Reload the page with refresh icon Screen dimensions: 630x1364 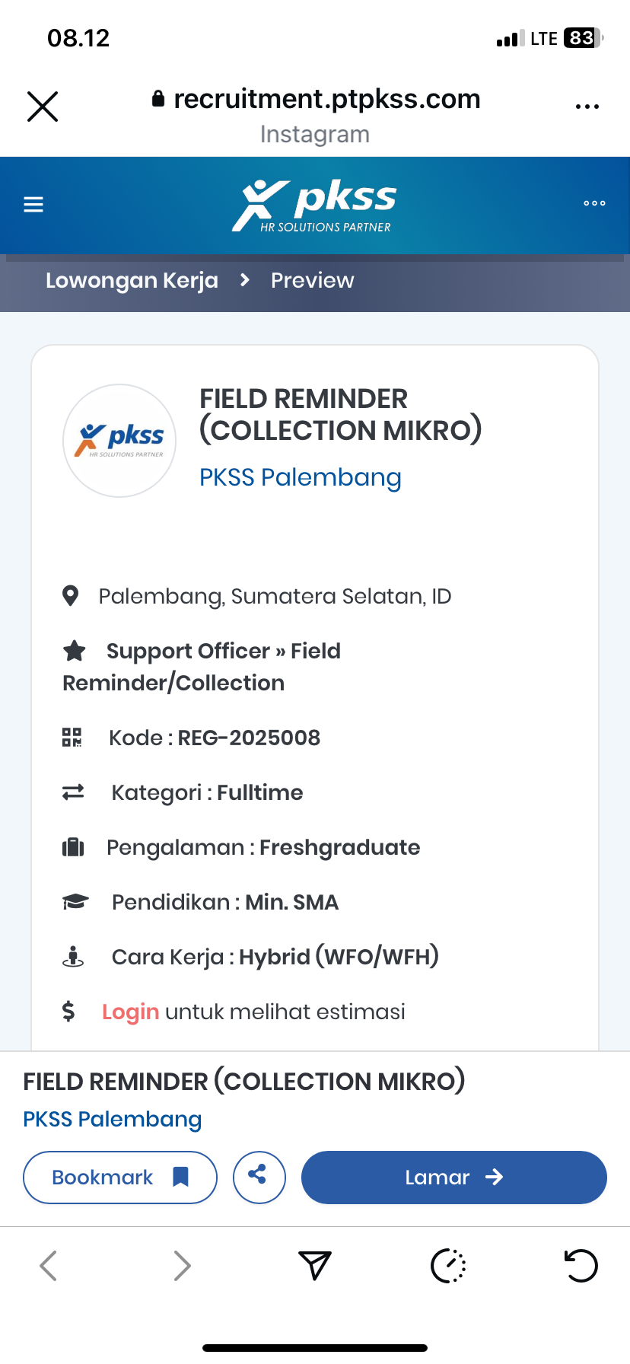(581, 1266)
